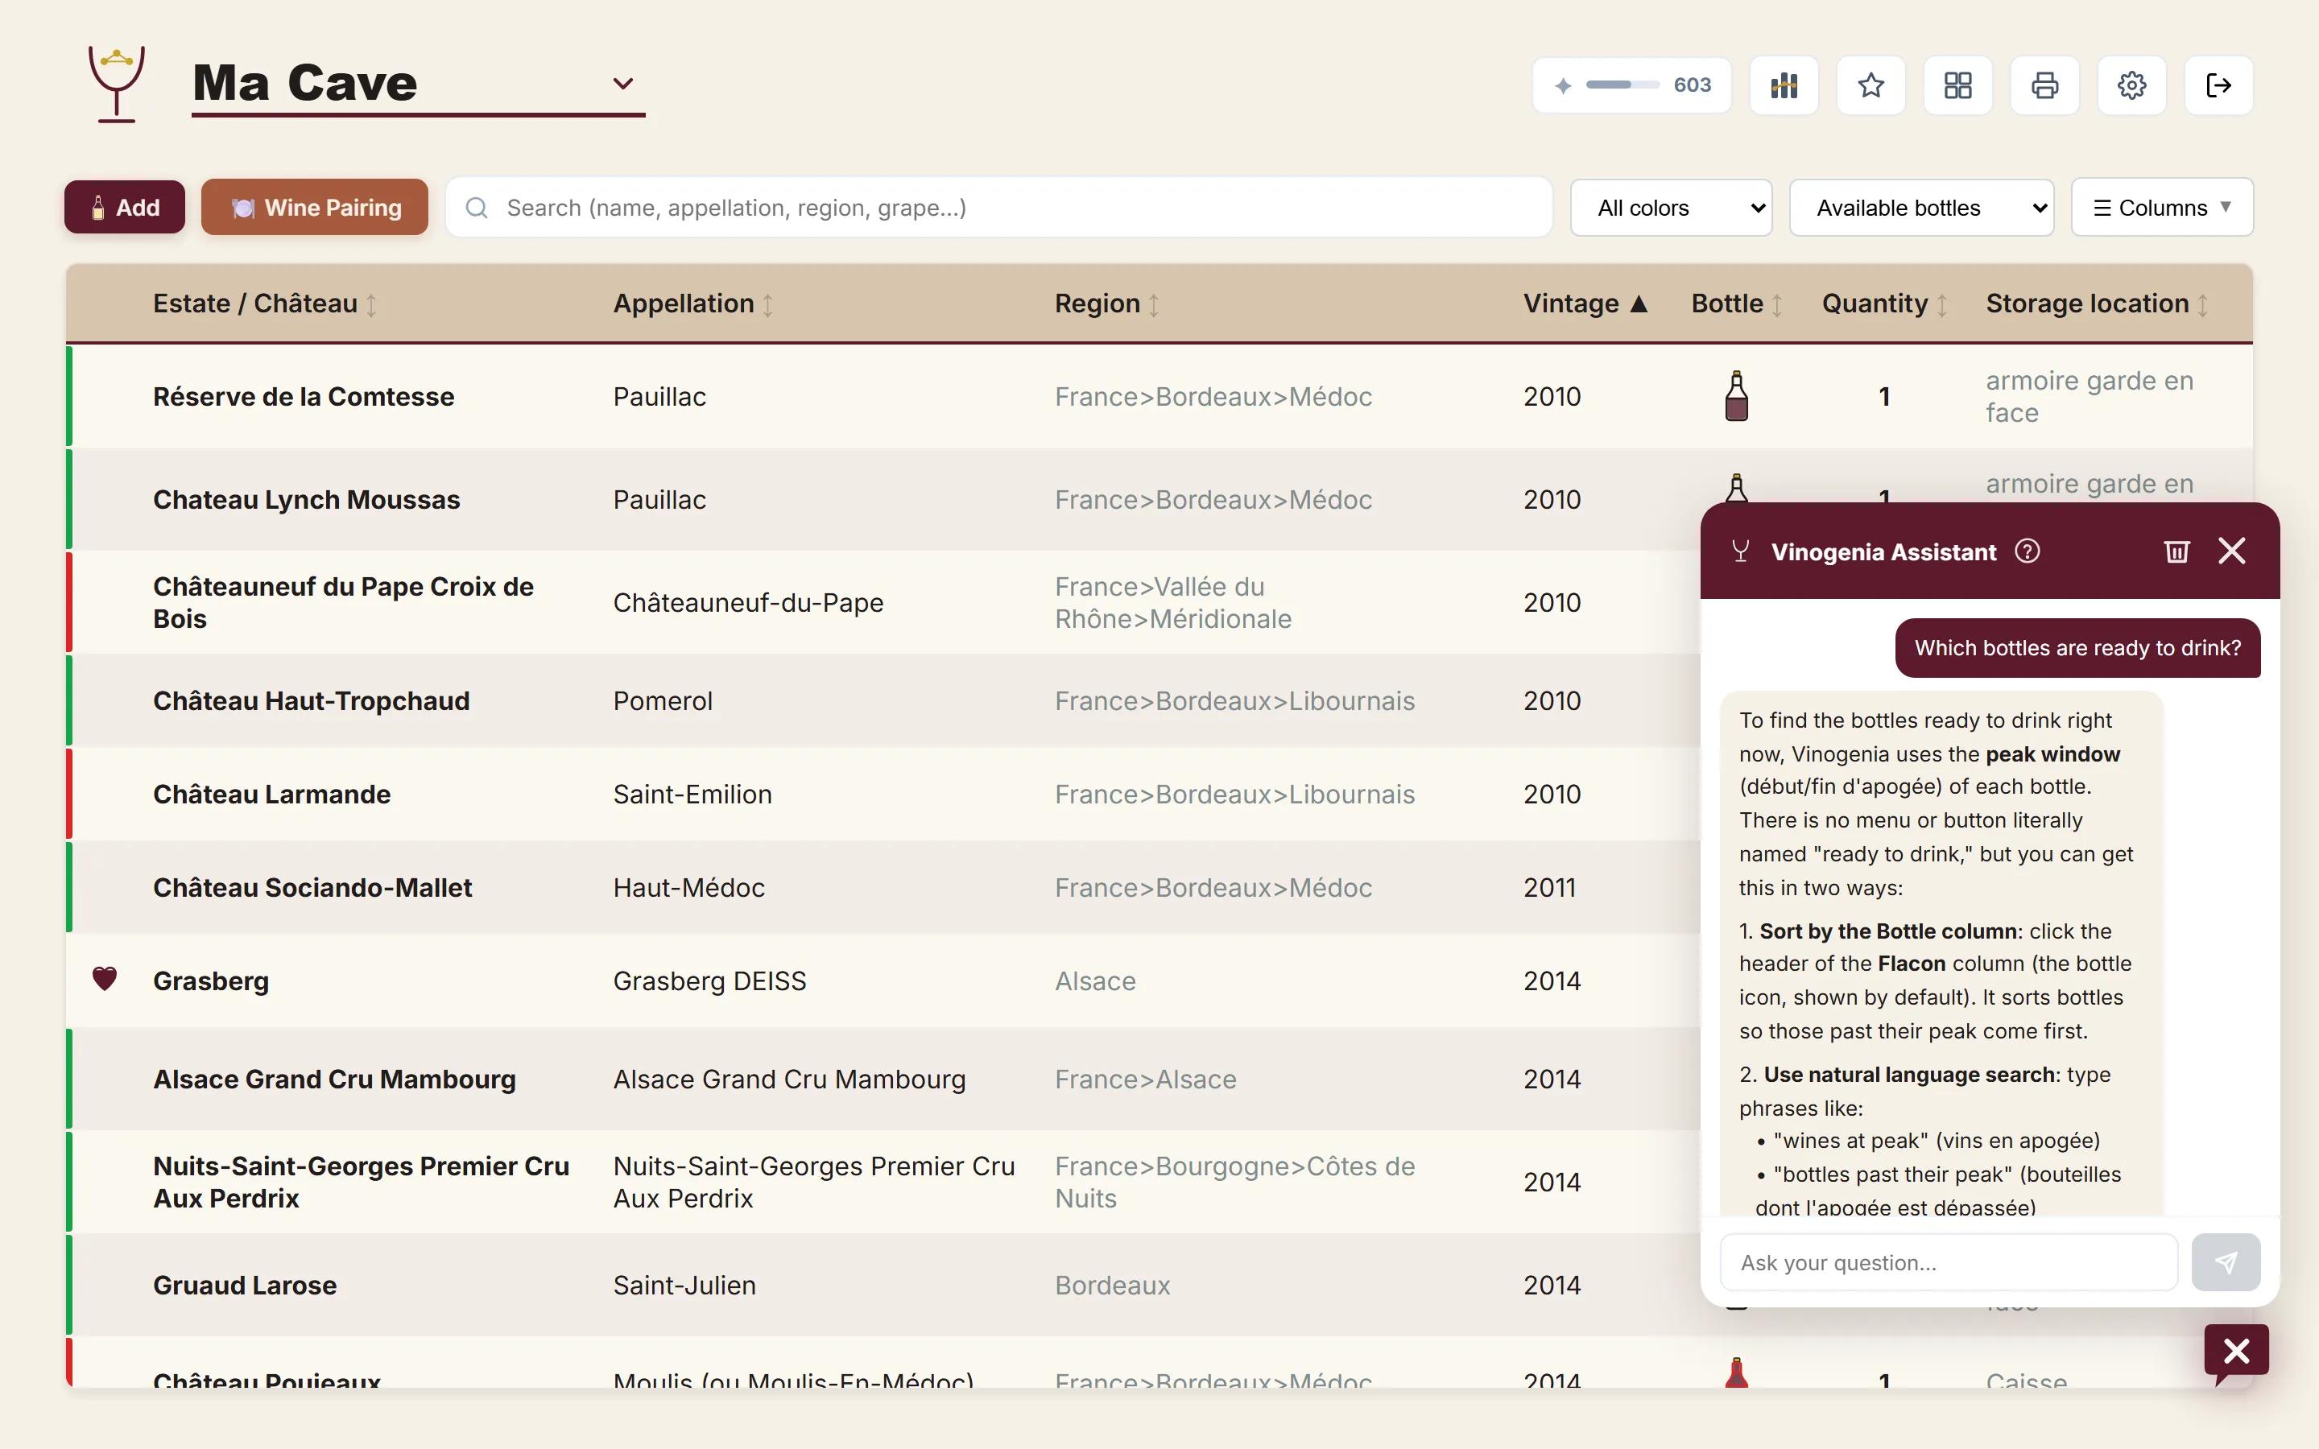
Task: Clear chat with trash icon
Action: pos(2176,551)
